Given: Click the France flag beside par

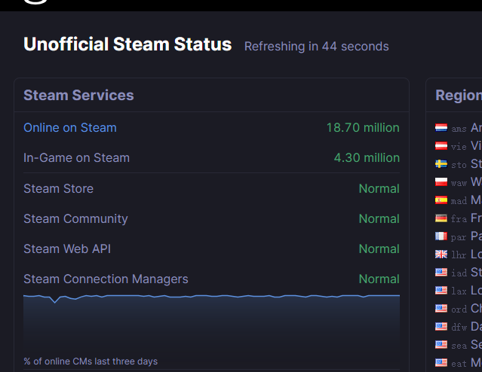Looking at the screenshot, I should (x=441, y=236).
